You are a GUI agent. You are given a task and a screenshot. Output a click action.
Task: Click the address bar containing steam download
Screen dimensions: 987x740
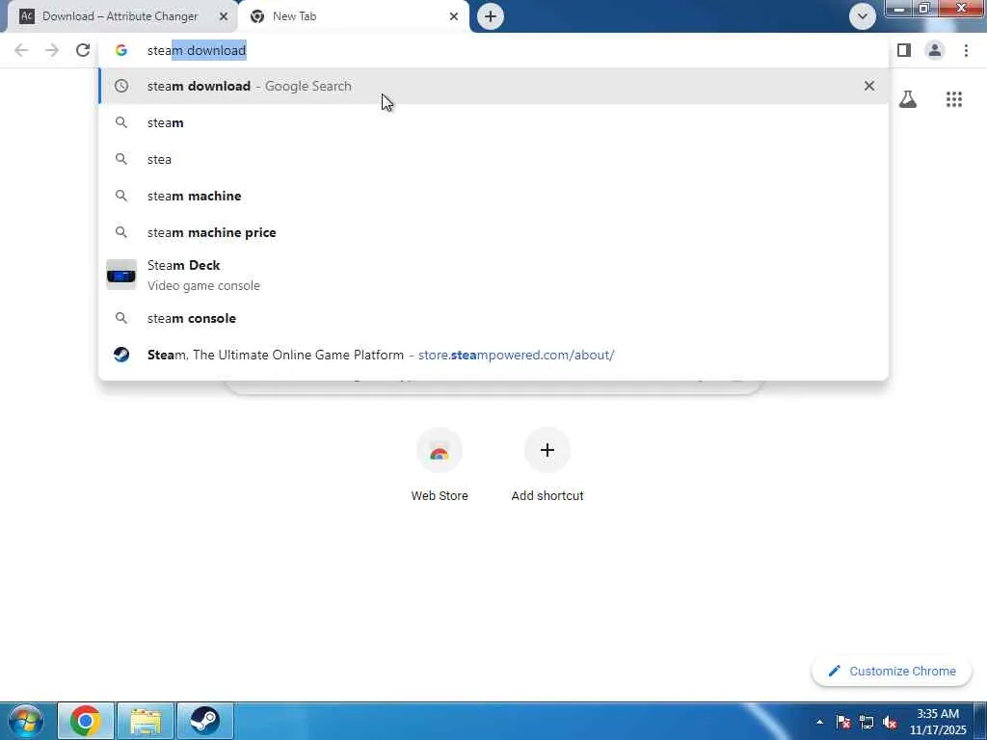pyautogui.click(x=493, y=50)
